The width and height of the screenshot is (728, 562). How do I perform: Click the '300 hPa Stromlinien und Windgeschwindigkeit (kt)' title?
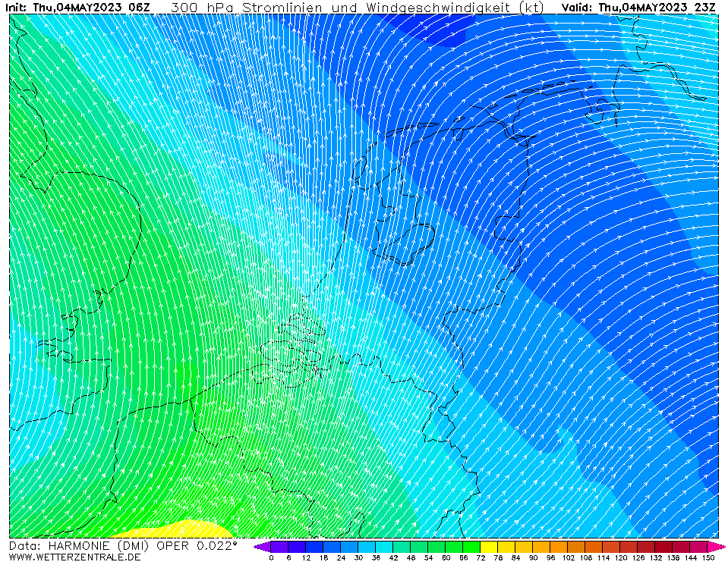pyautogui.click(x=357, y=8)
